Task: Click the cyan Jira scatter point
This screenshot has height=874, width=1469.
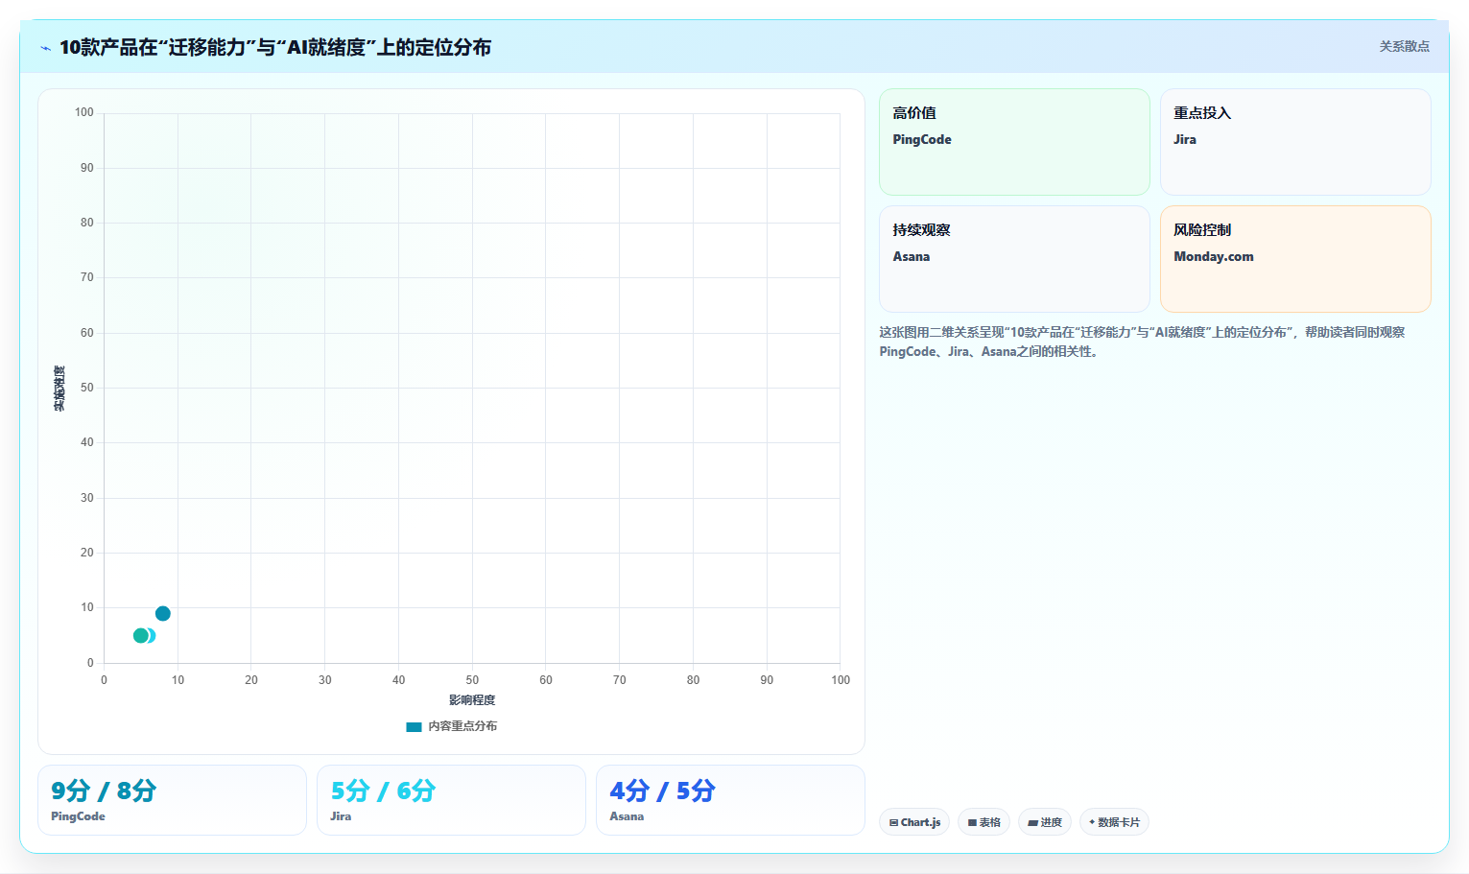Action: (x=152, y=635)
